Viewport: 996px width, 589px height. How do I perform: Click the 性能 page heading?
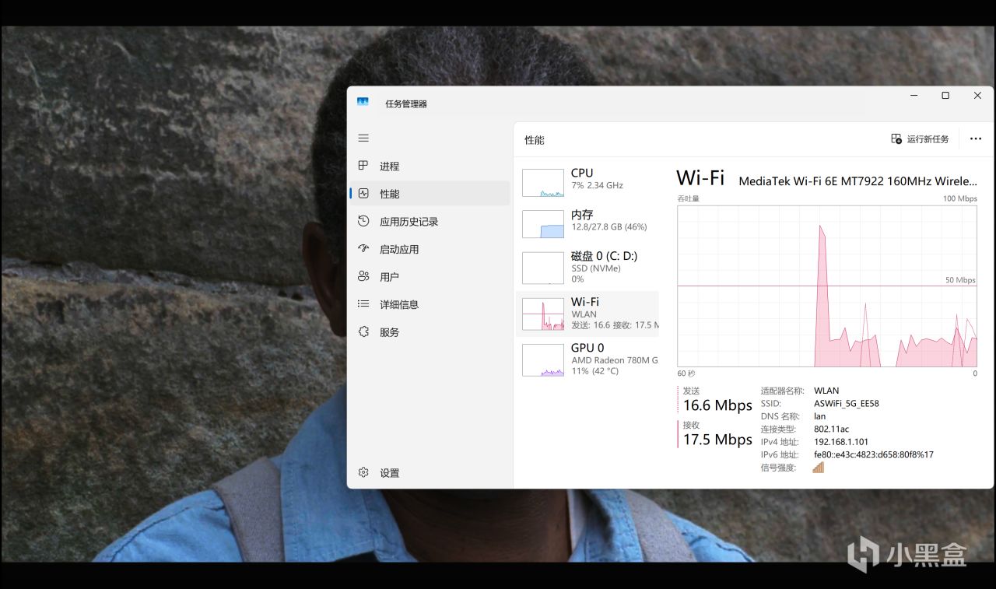pyautogui.click(x=535, y=140)
